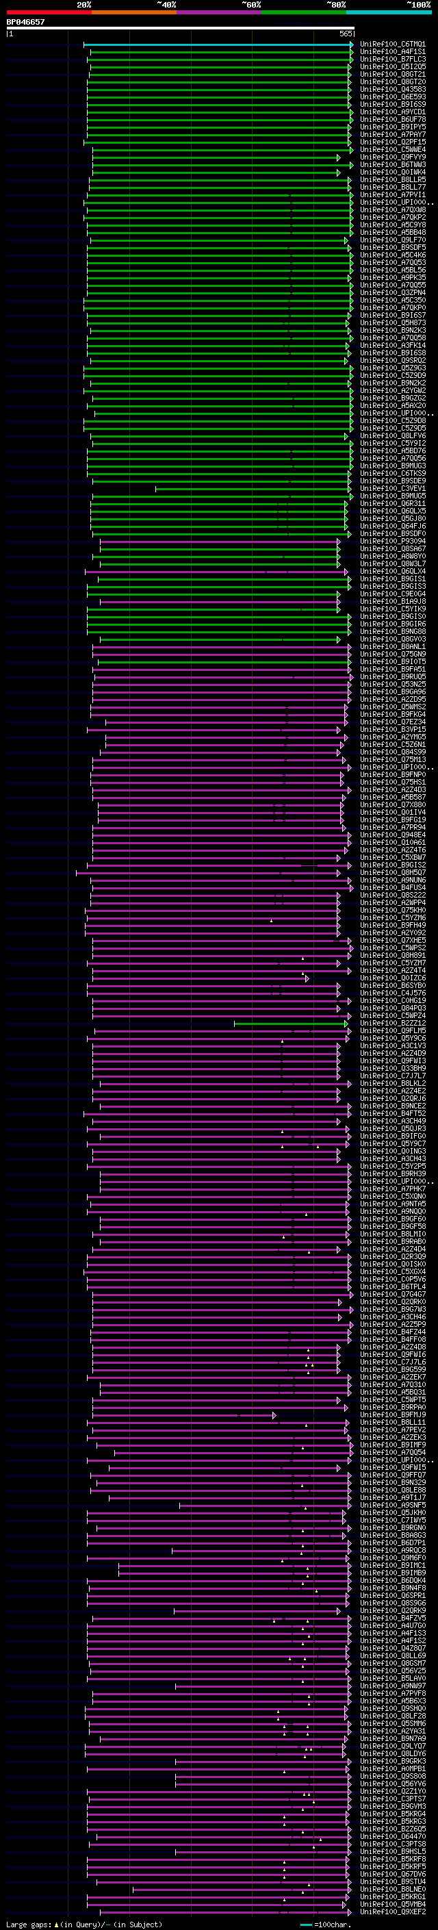Click the red 20% identity legend segment
The width and height of the screenshot is (438, 1930).
tap(49, 12)
